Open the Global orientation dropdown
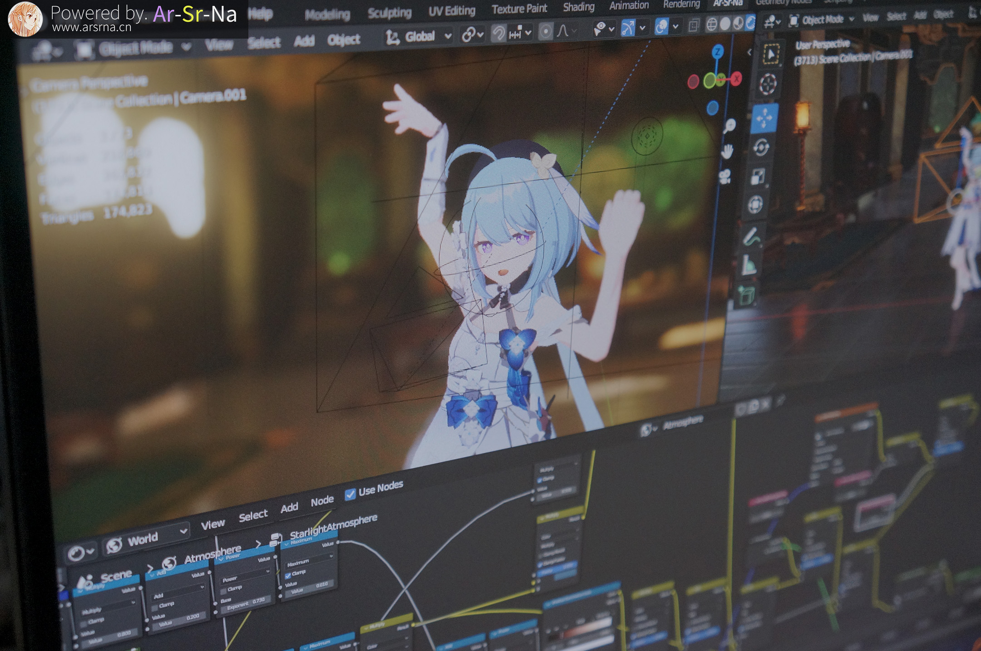981x651 pixels. 418,36
